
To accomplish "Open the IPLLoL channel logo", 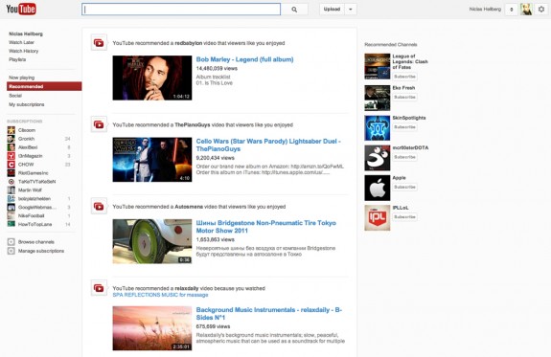I will [x=377, y=218].
